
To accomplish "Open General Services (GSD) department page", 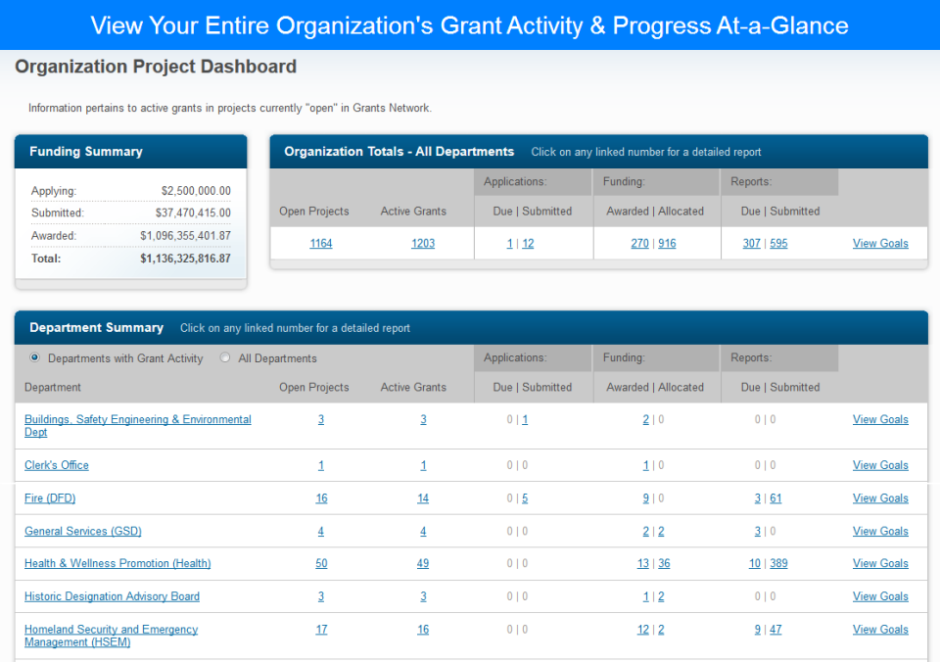I will 82,531.
